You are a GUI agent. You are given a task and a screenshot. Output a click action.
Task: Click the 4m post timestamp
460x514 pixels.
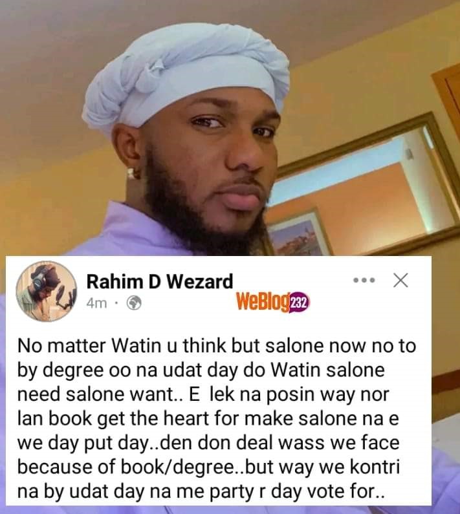point(97,303)
